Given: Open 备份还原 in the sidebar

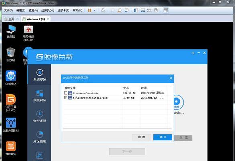Looking at the screenshot, I should click(39, 116).
